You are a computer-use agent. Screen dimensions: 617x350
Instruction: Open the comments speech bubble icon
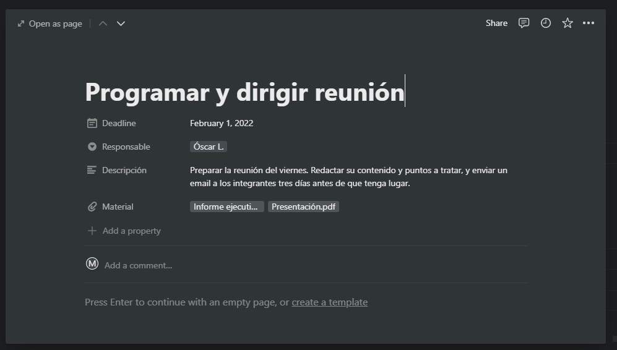coord(524,23)
